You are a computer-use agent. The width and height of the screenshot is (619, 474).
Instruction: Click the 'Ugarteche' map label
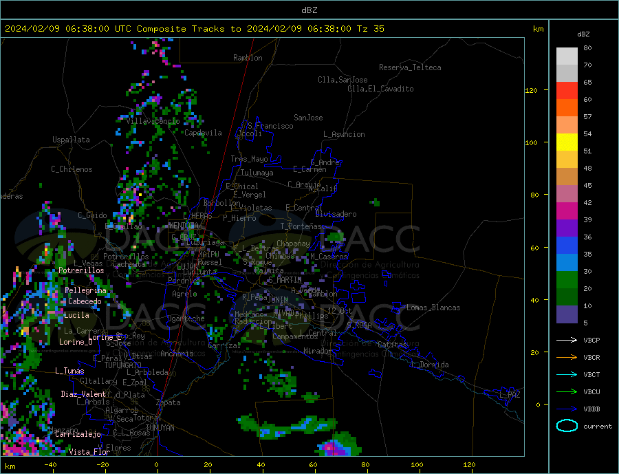[186, 319]
